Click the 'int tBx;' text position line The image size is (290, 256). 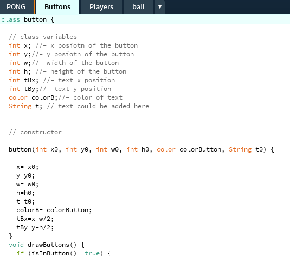click(x=62, y=80)
